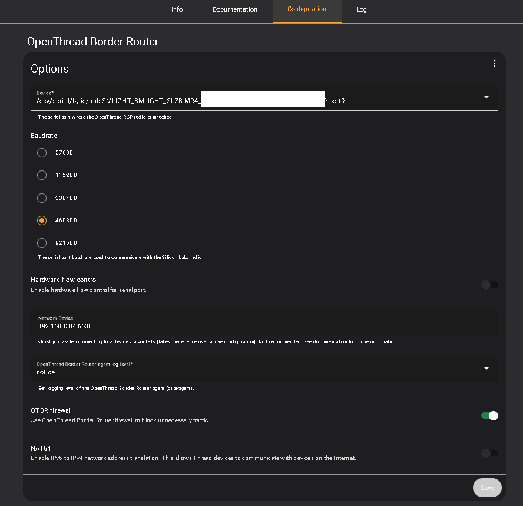Image resolution: width=523 pixels, height=506 pixels.
Task: Set baudrate to 921600
Action: (x=42, y=243)
